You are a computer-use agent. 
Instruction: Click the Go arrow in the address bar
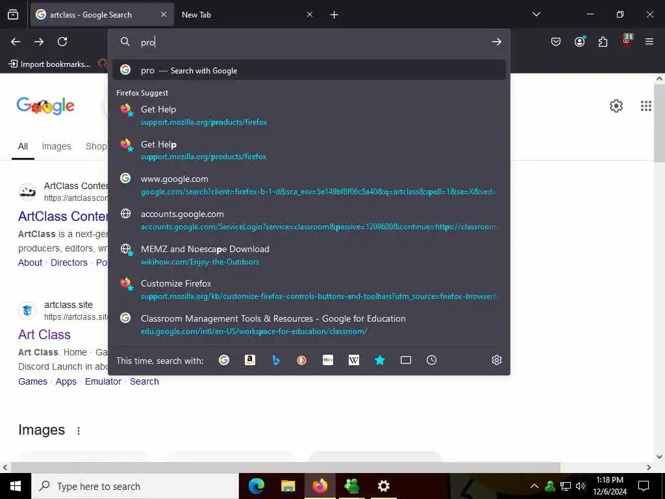coord(497,42)
